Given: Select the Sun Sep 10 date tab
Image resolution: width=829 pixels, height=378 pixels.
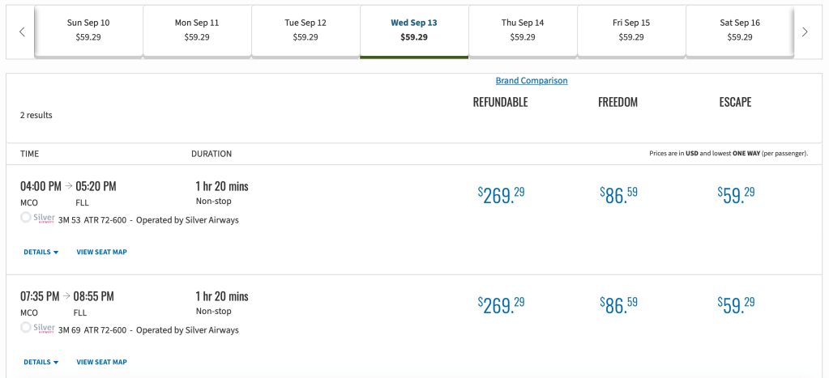Looking at the screenshot, I should 88,30.
